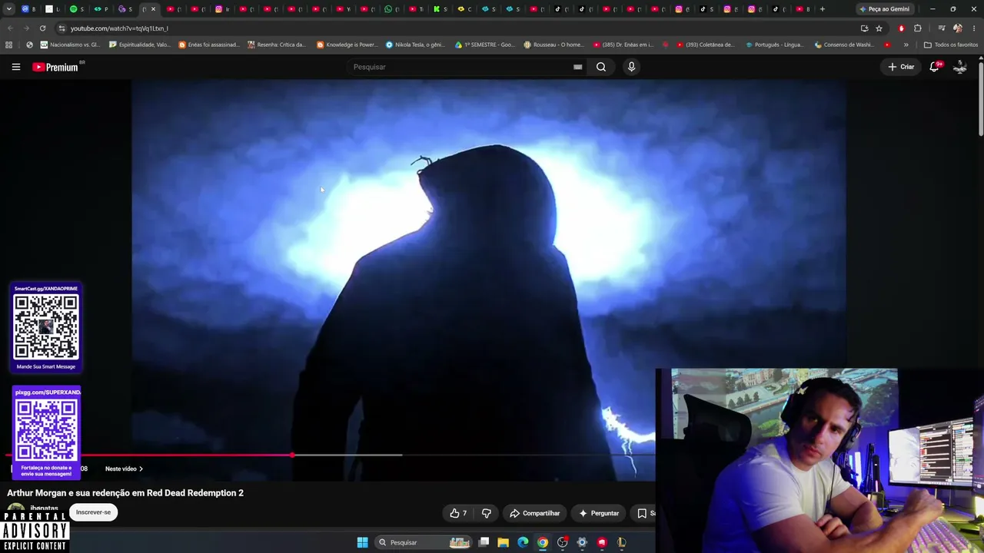
Task: Click the YouTube search magnifier button
Action: coord(601,67)
